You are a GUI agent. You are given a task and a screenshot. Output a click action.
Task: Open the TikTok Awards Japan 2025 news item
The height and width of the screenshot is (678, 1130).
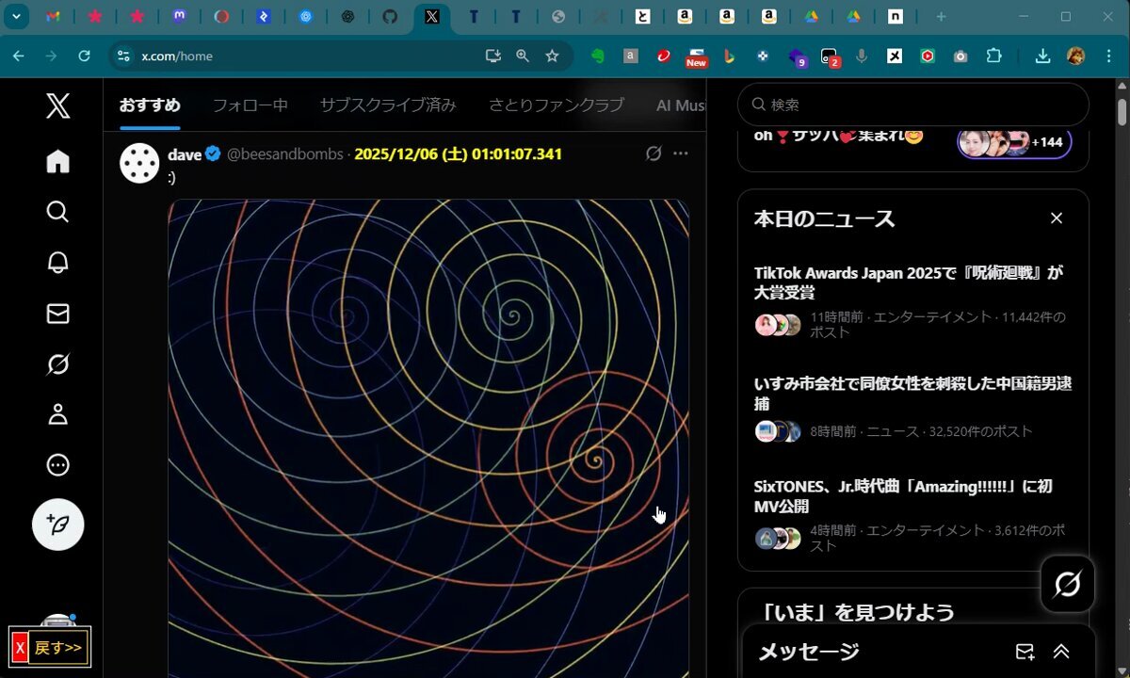tap(908, 282)
